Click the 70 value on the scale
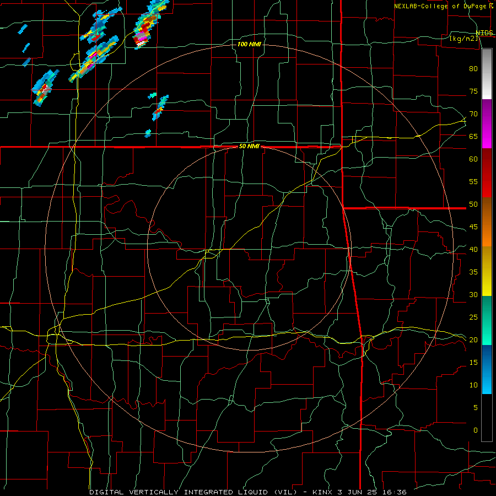 coord(473,114)
